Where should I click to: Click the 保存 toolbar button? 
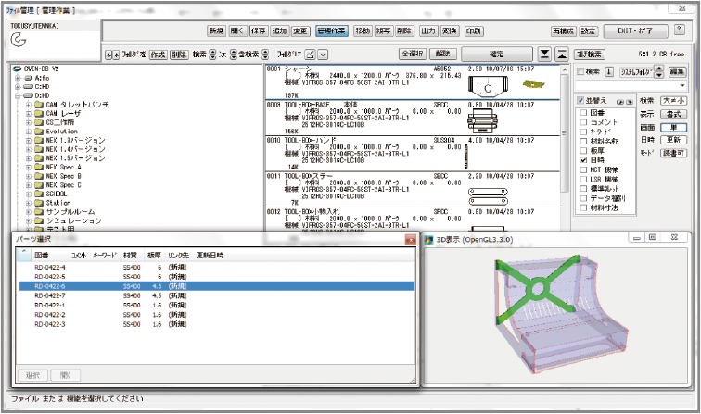[x=258, y=31]
